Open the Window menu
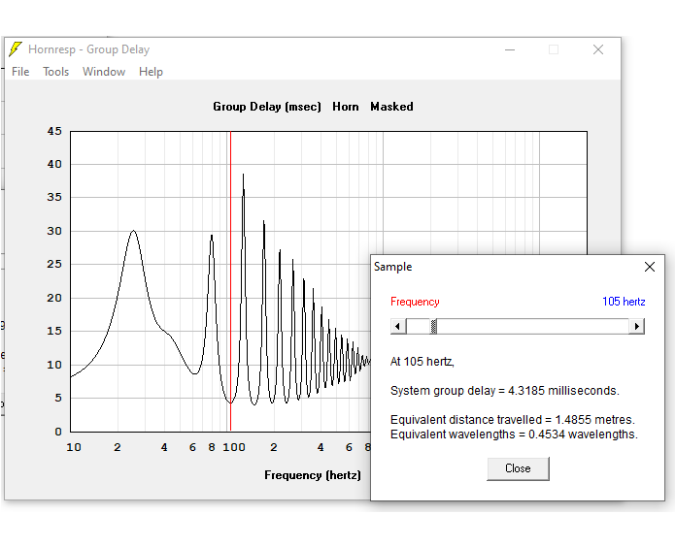 (104, 72)
